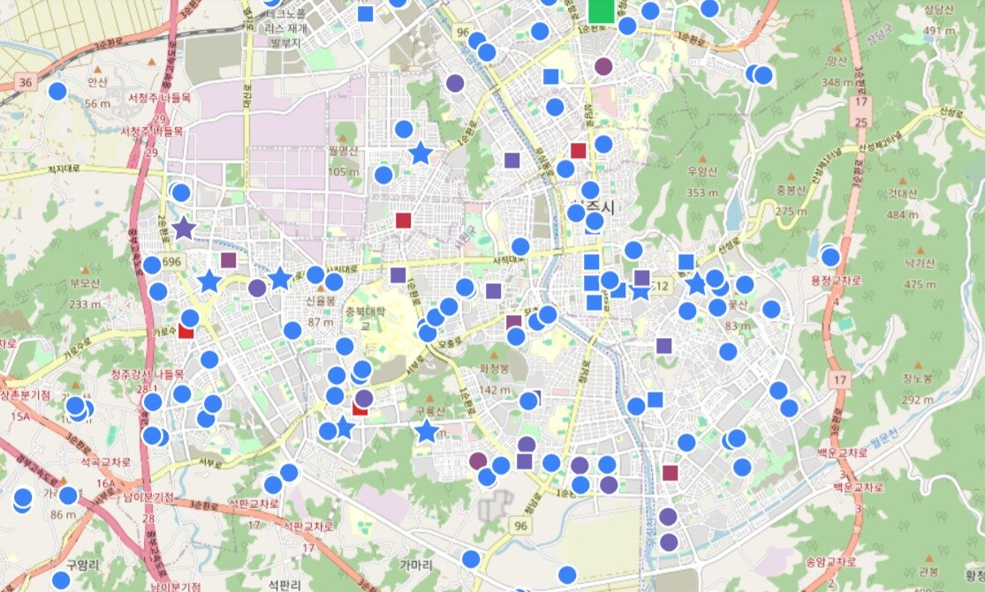This screenshot has height=592, width=985.
Task: Click the 우암산 mountain peak label
Action: (x=699, y=170)
